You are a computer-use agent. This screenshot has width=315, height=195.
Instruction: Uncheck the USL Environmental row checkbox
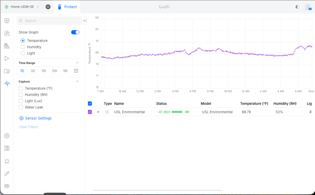pyautogui.click(x=90, y=112)
